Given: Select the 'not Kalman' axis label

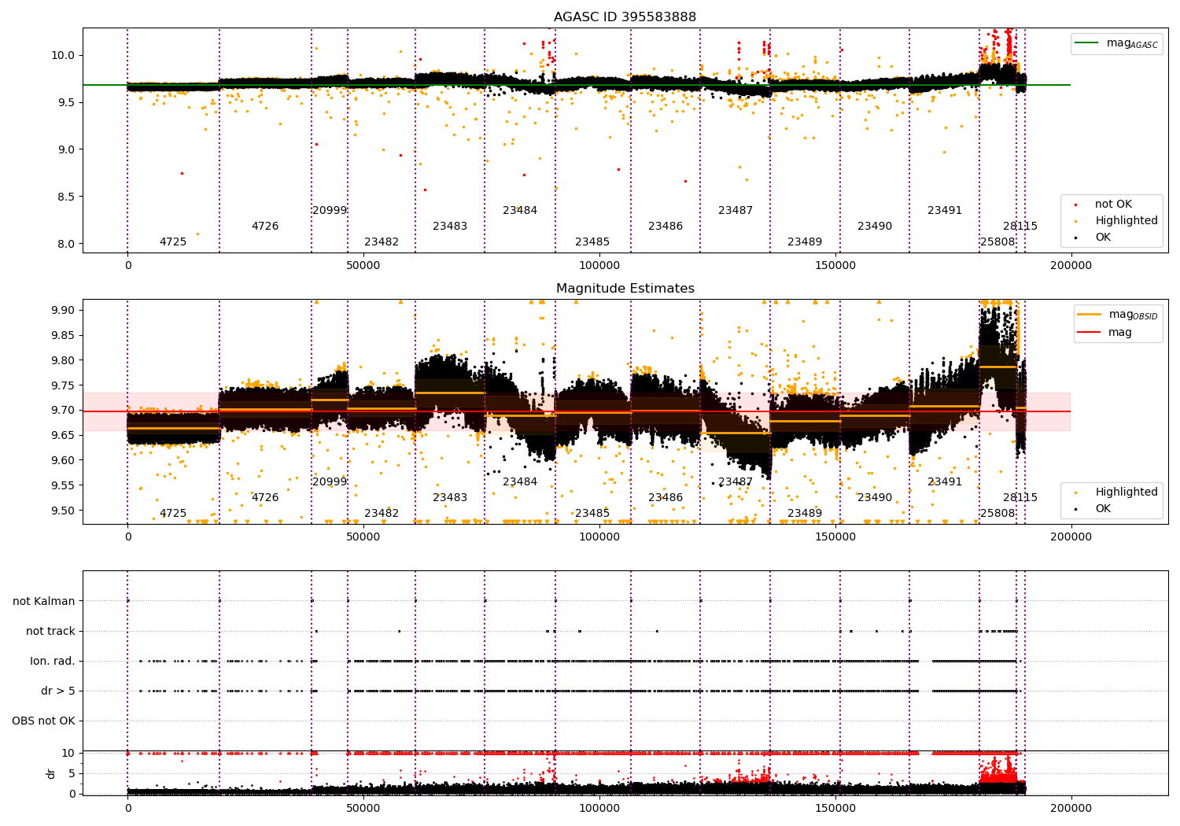Looking at the screenshot, I should point(44,601).
